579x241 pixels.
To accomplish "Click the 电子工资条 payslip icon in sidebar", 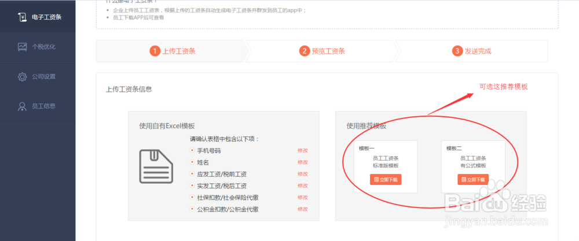I will pos(22,17).
